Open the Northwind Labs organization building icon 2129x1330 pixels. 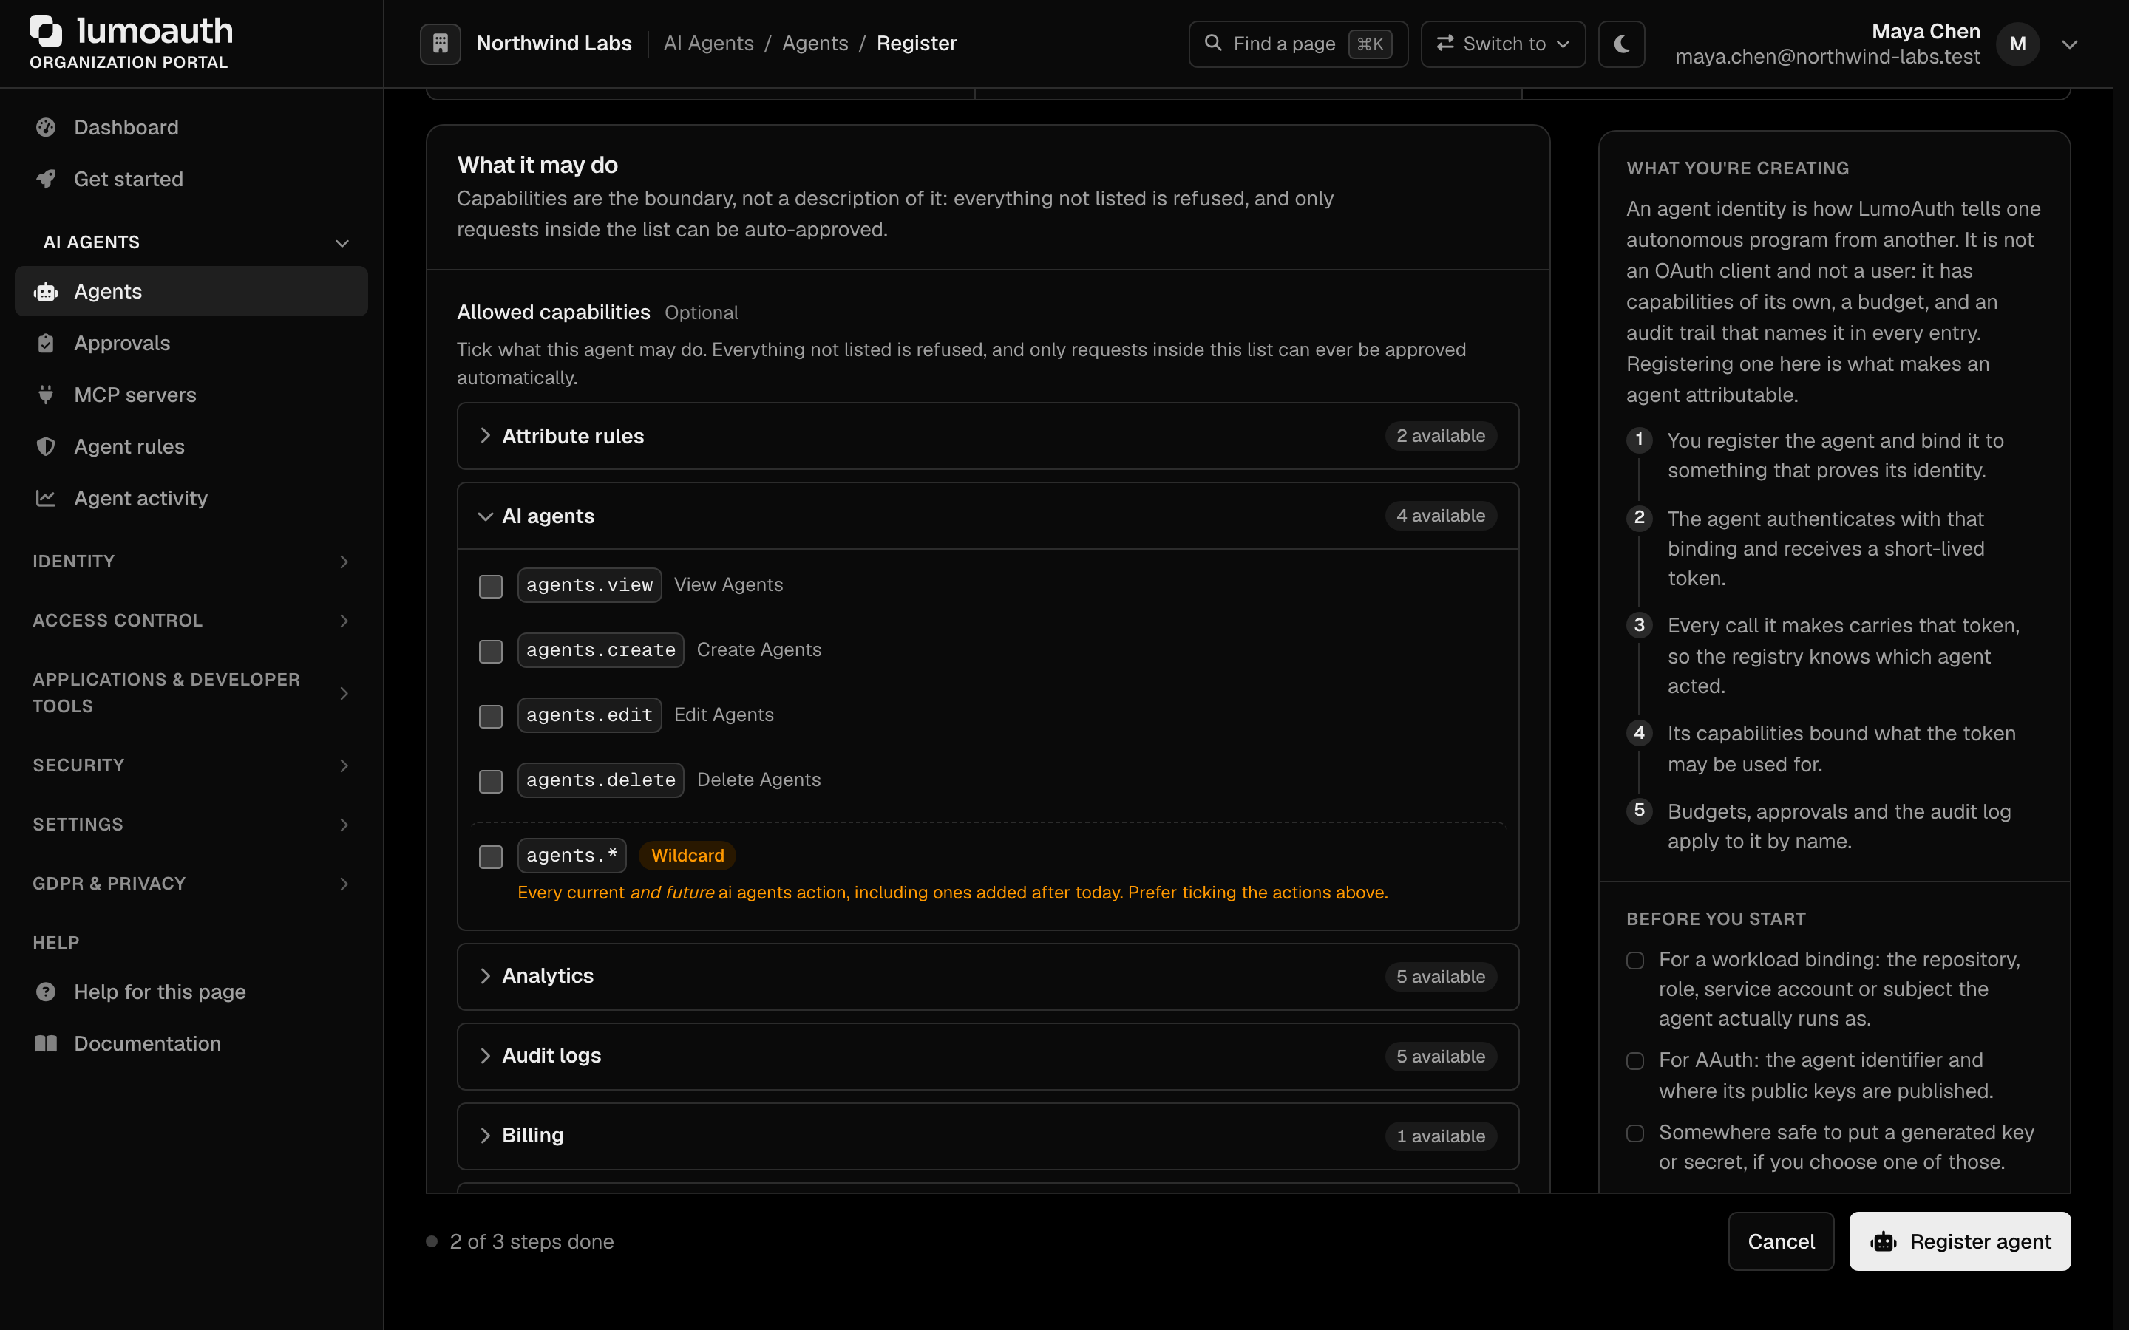click(440, 43)
